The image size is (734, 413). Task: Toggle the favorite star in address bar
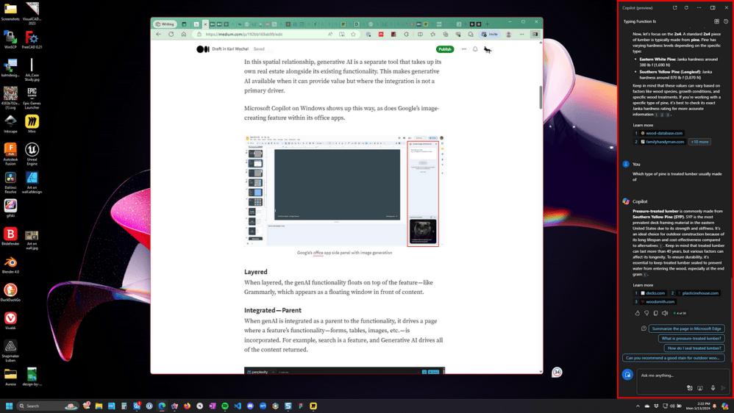point(354,34)
